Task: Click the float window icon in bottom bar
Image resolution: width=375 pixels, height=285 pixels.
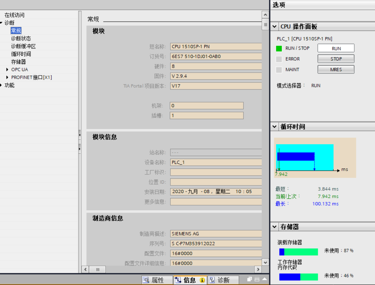Action: pyautogui.click(x=250, y=279)
